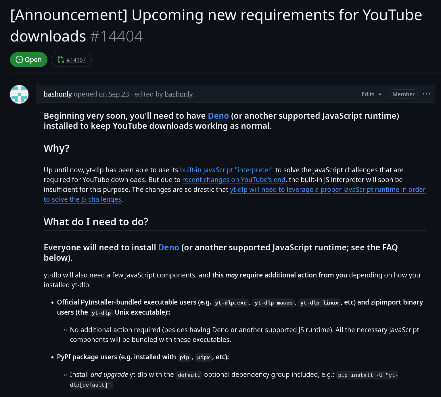Image resolution: width=441 pixels, height=397 pixels.
Task: Click the yt-dlp_macos code snippet
Action: [273, 303]
